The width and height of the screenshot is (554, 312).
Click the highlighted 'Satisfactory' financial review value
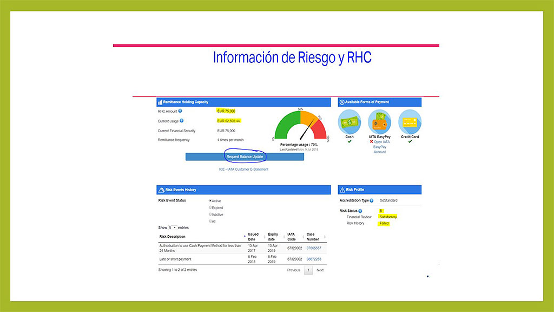(388, 217)
